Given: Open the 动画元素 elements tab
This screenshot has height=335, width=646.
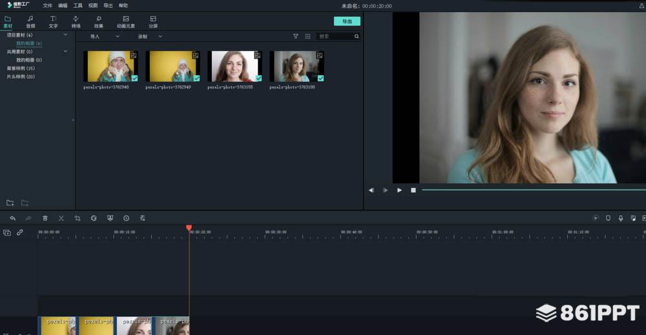Looking at the screenshot, I should tap(126, 22).
